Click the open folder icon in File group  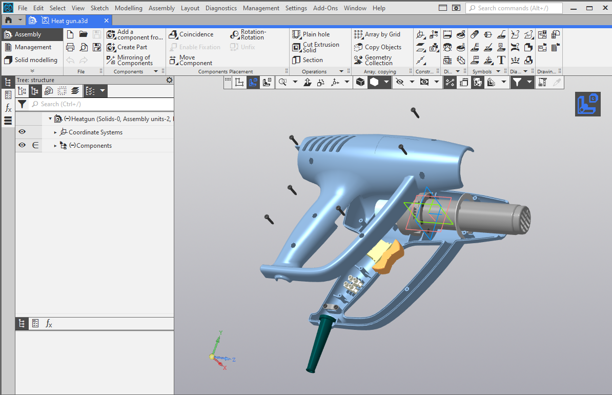(x=83, y=34)
